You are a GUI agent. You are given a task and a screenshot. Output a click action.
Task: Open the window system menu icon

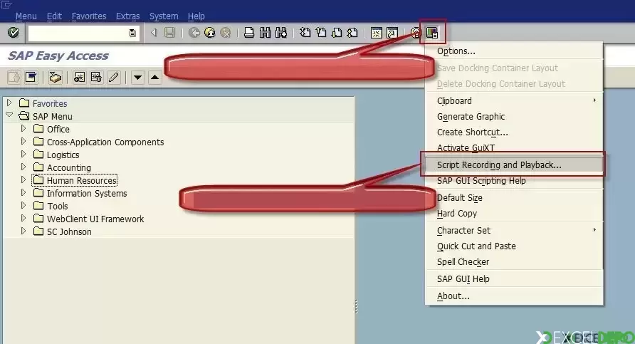6,4
